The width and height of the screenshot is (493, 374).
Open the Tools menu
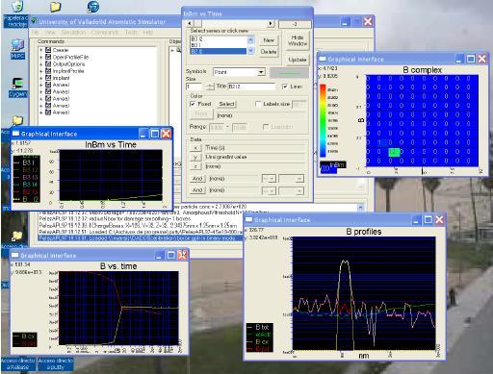pyautogui.click(x=131, y=33)
